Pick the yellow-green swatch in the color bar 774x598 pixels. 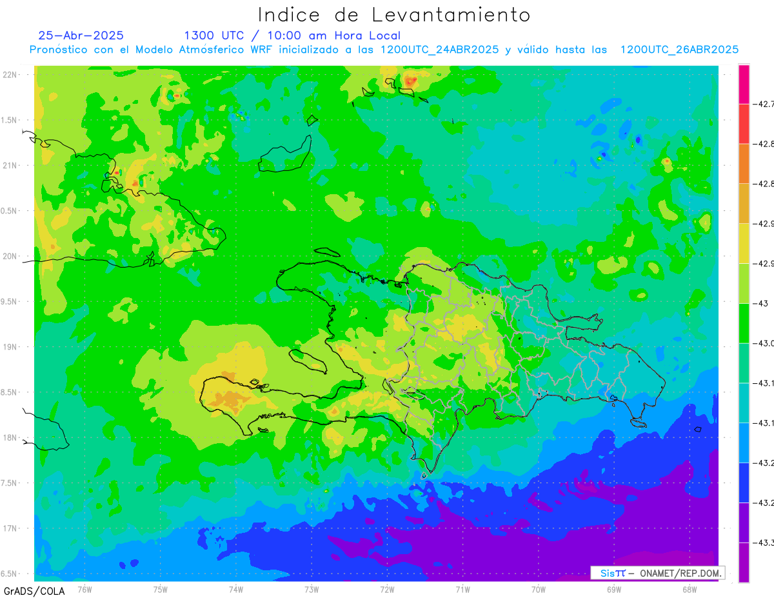click(x=744, y=284)
